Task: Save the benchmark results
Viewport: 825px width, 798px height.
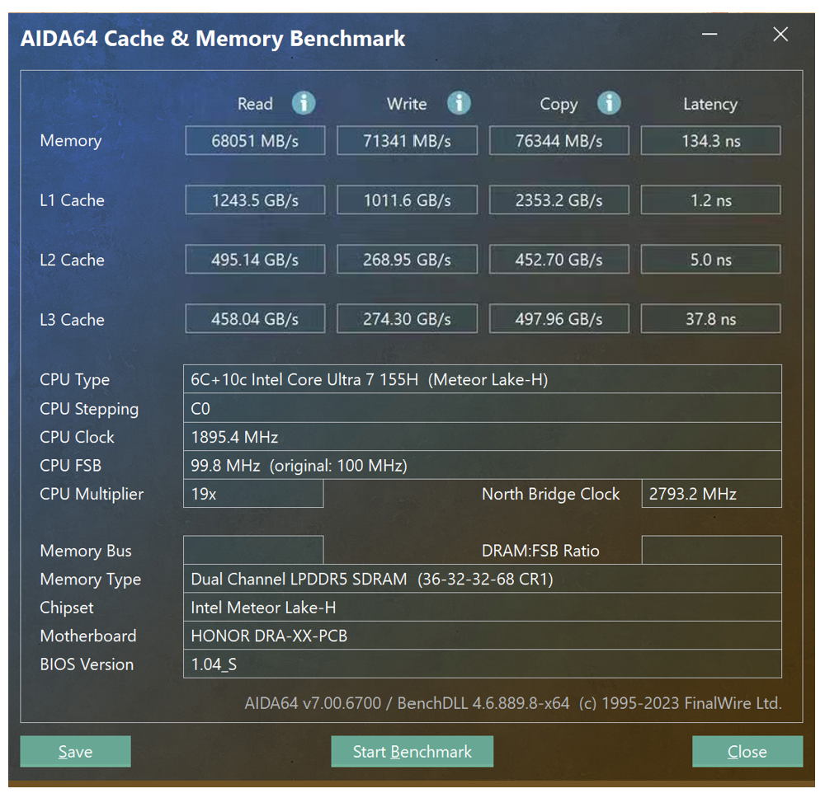Action: click(75, 751)
